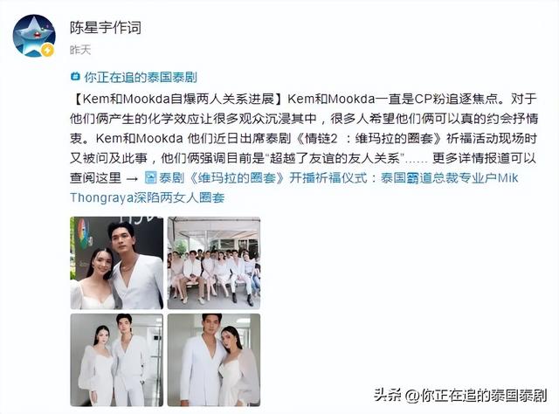The width and height of the screenshot is (559, 414).
Task: Click the drama title 《情链2：维玛拉的圈套》 in the post
Action: click(x=369, y=138)
